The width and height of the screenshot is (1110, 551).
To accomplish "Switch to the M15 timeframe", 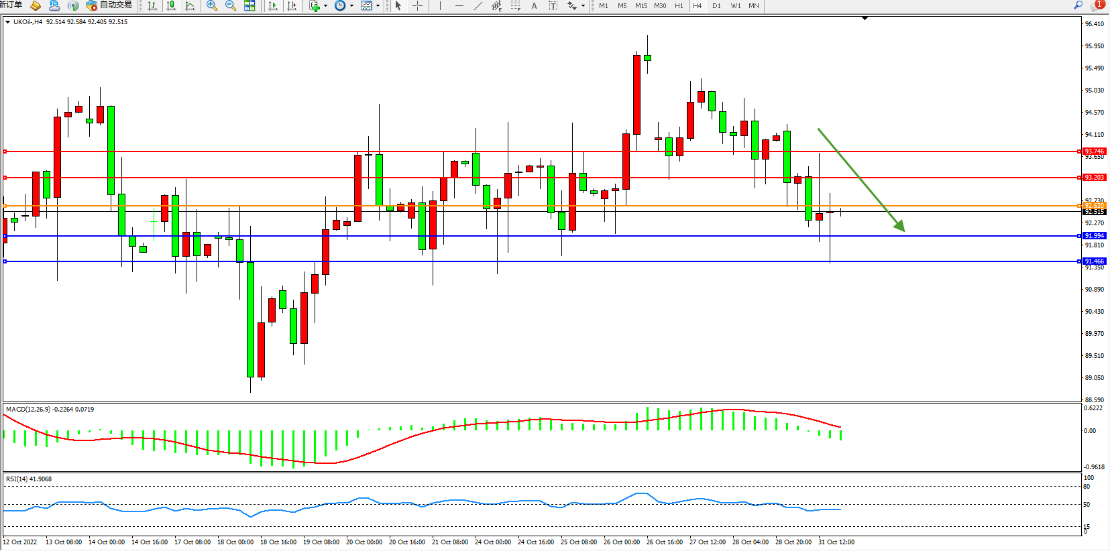I will coord(641,5).
